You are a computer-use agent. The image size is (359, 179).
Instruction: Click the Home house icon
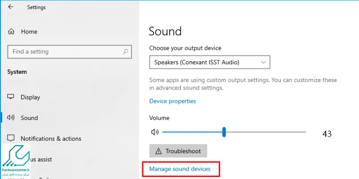pyautogui.click(x=11, y=31)
